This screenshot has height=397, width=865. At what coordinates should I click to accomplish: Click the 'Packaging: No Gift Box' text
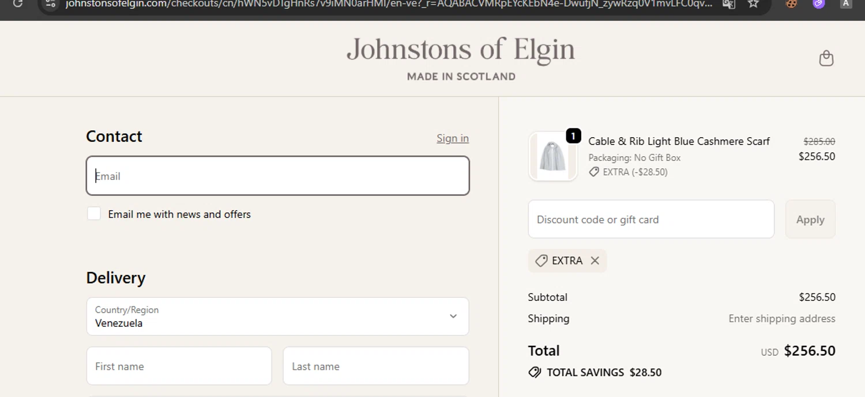pyautogui.click(x=634, y=157)
